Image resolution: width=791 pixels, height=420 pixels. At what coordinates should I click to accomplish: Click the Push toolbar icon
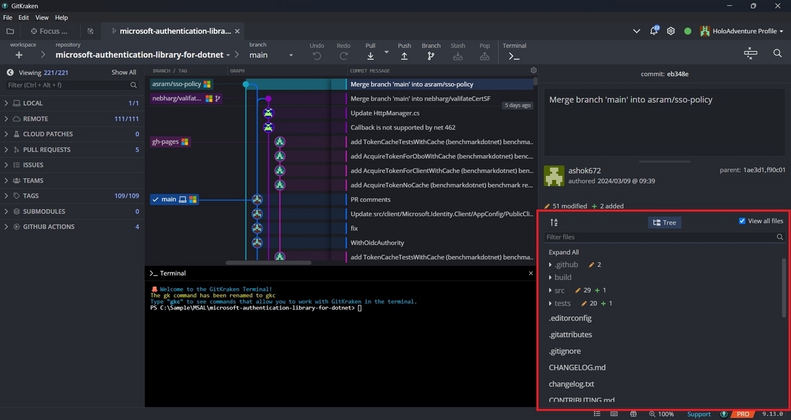(404, 56)
